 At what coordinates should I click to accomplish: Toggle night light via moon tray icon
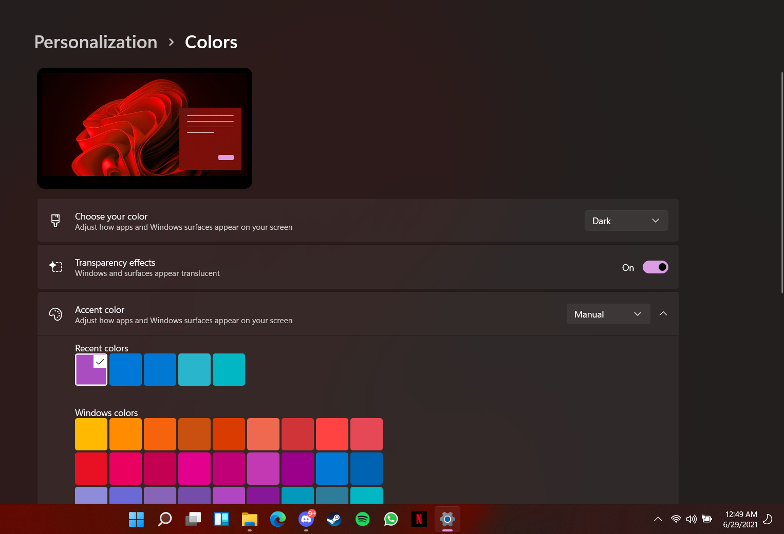(768, 519)
